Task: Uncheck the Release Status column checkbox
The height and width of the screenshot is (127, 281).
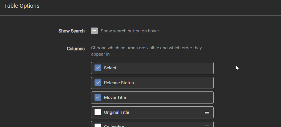Action: (x=98, y=83)
